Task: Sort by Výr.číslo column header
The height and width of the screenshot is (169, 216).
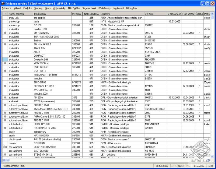Action: click(x=155, y=14)
